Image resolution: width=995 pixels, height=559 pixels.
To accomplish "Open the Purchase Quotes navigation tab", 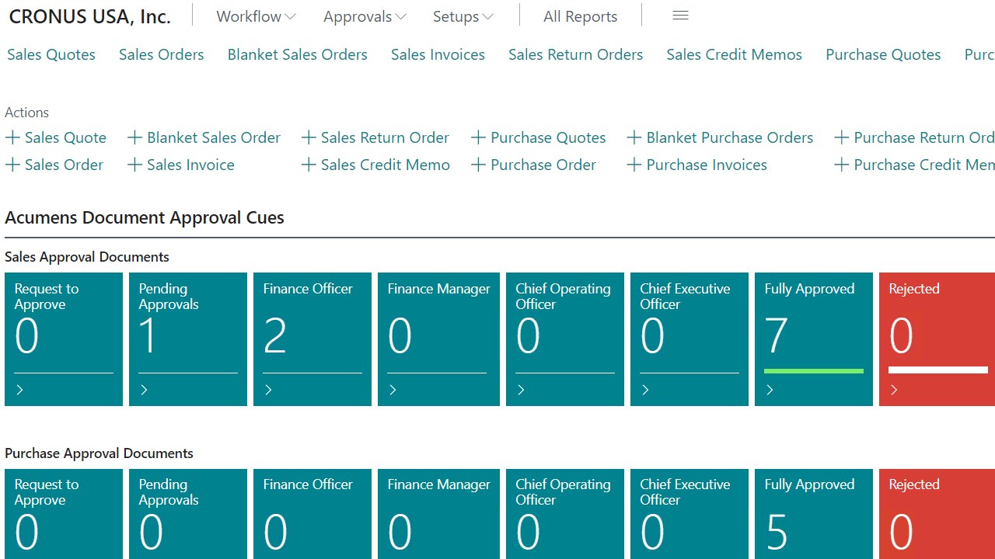I will click(883, 54).
